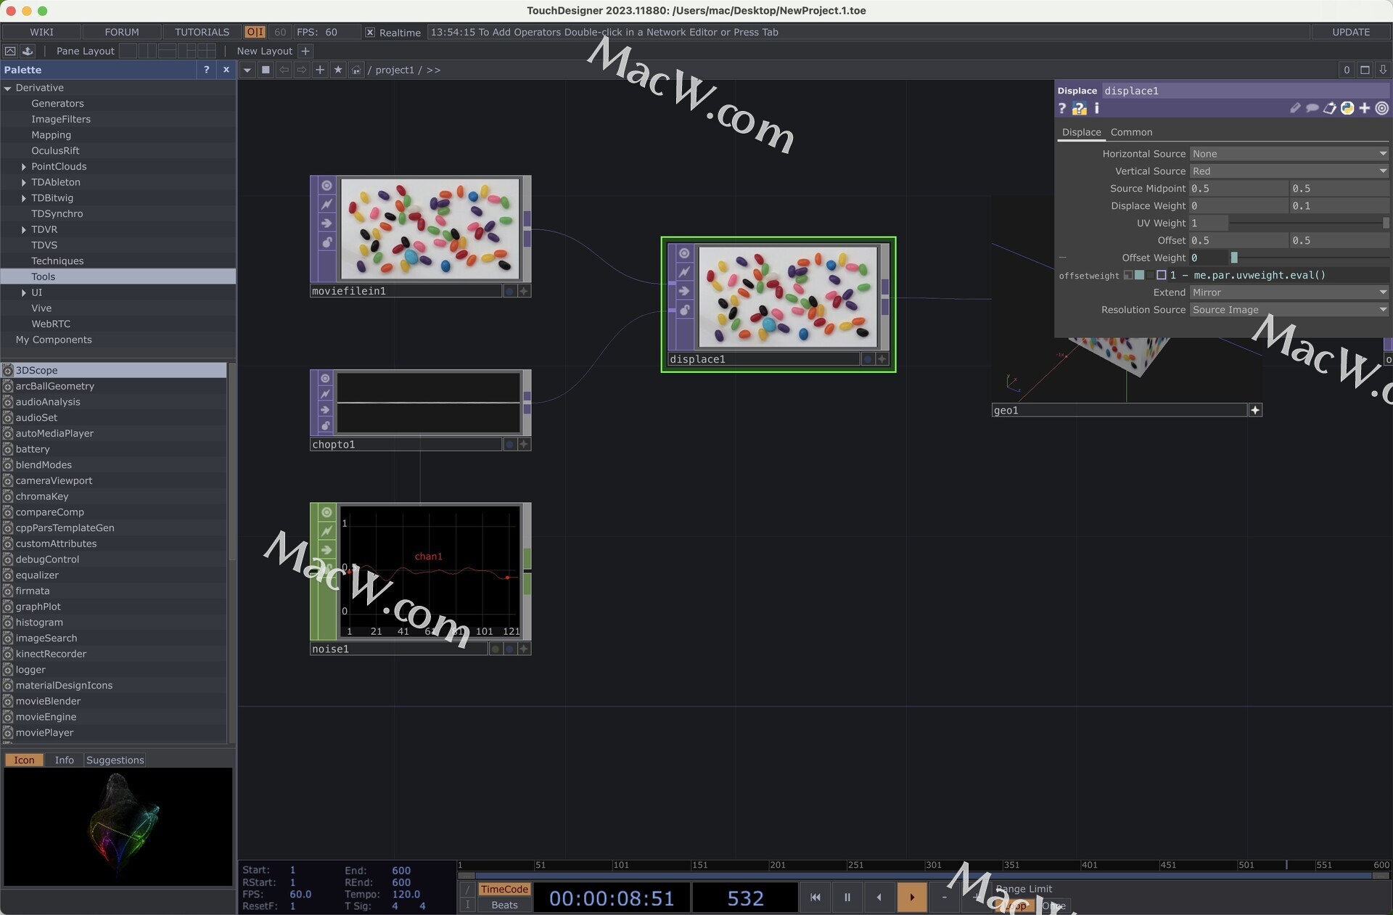Viewport: 1393px width, 915px height.
Task: Adjust the Offset Weight slider handle
Action: [1234, 258]
